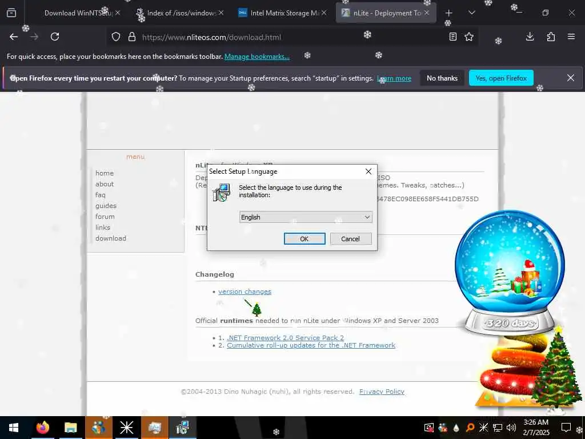585x439 pixels.
Task: Select the nLite - Deployment Tool tab
Action: [386, 13]
